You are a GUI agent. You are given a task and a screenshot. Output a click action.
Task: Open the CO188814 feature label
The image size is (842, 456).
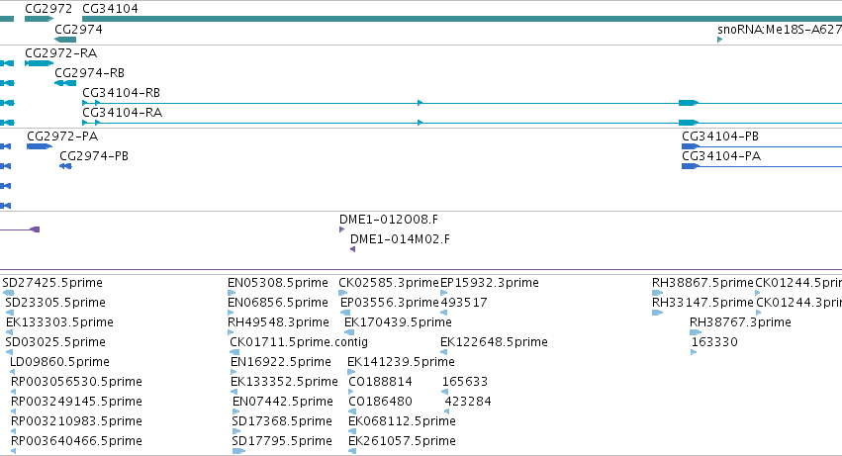tap(380, 382)
